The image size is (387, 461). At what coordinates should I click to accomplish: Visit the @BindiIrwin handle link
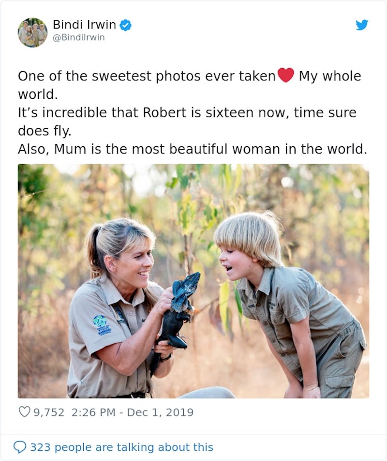tap(78, 37)
